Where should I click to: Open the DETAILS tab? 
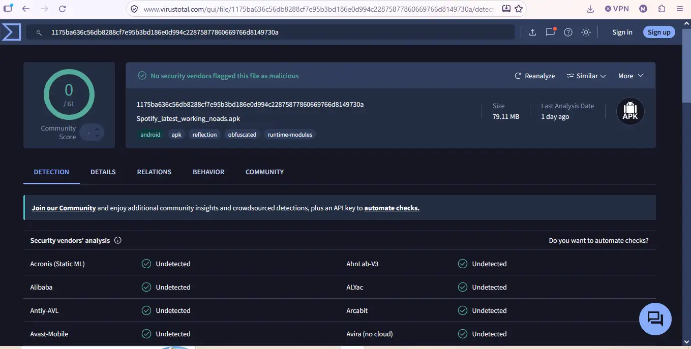coord(103,172)
